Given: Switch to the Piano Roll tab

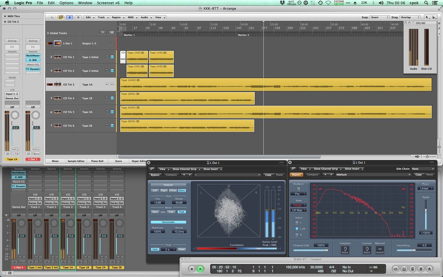Looking at the screenshot, I should 97,161.
